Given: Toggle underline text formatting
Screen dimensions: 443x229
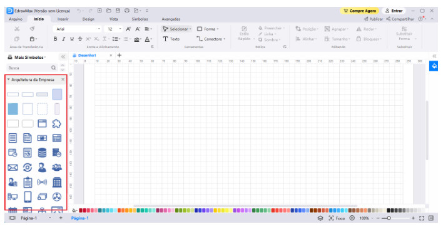Looking at the screenshot, I should tap(72, 39).
